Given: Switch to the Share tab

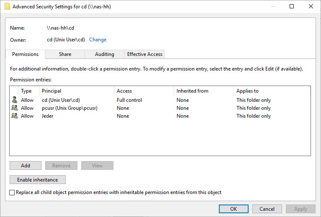Looking at the screenshot, I should pyautogui.click(x=65, y=54).
